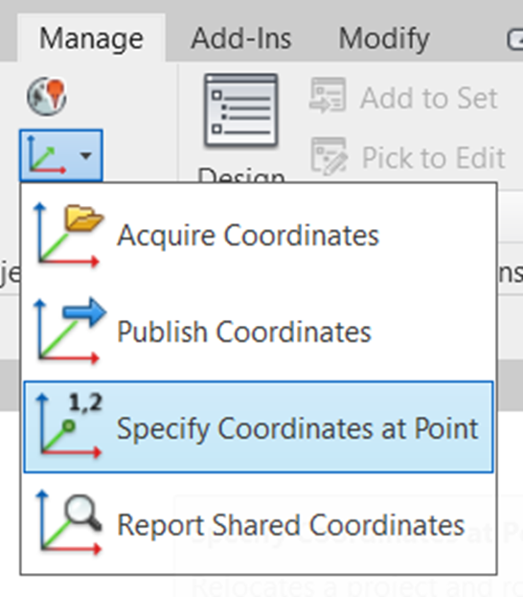Click the Add to Set icon
This screenshot has width=523, height=597.
328,95
